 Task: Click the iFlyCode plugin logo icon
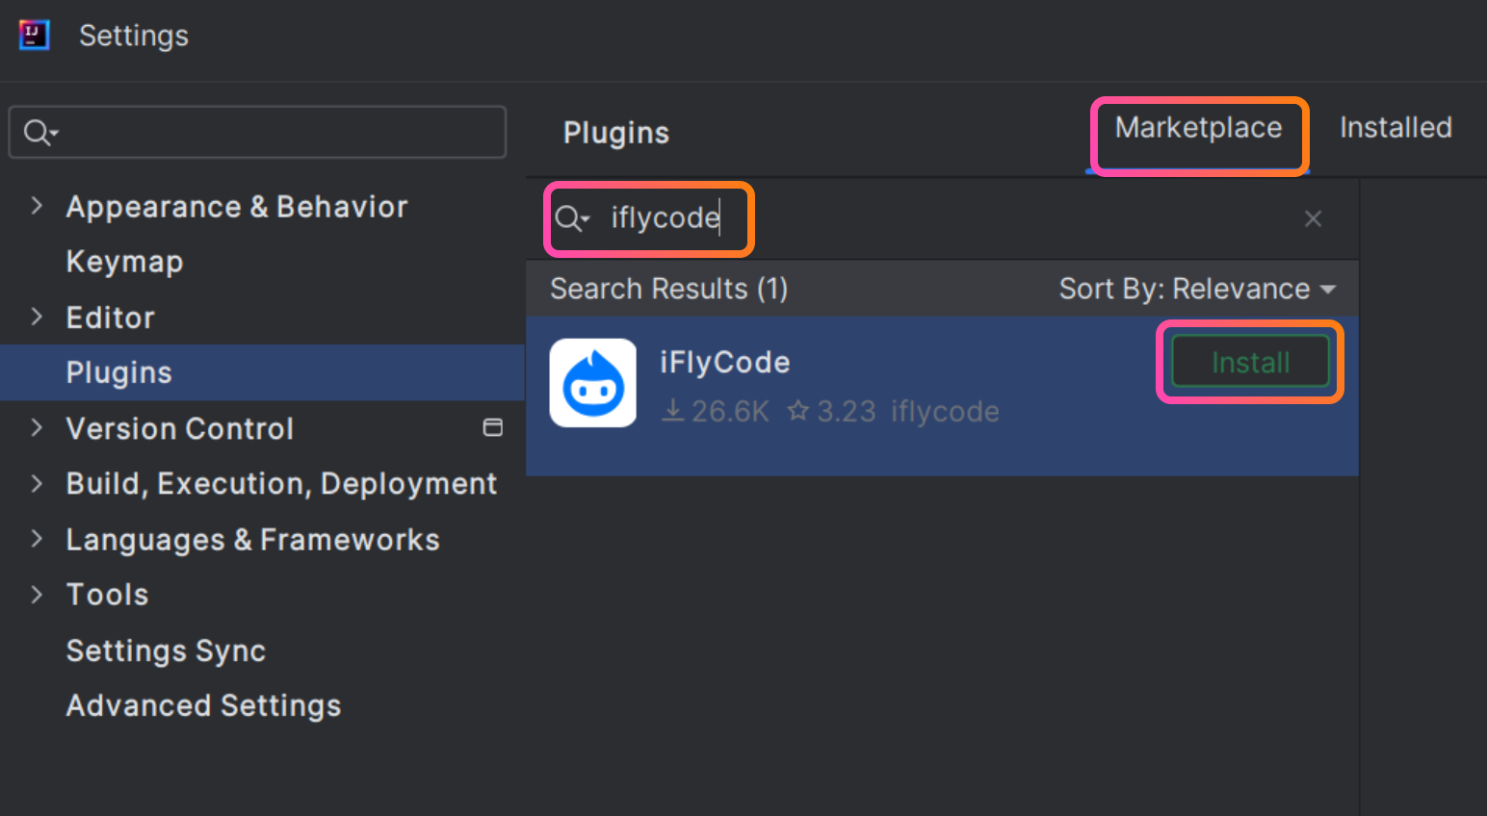592,383
